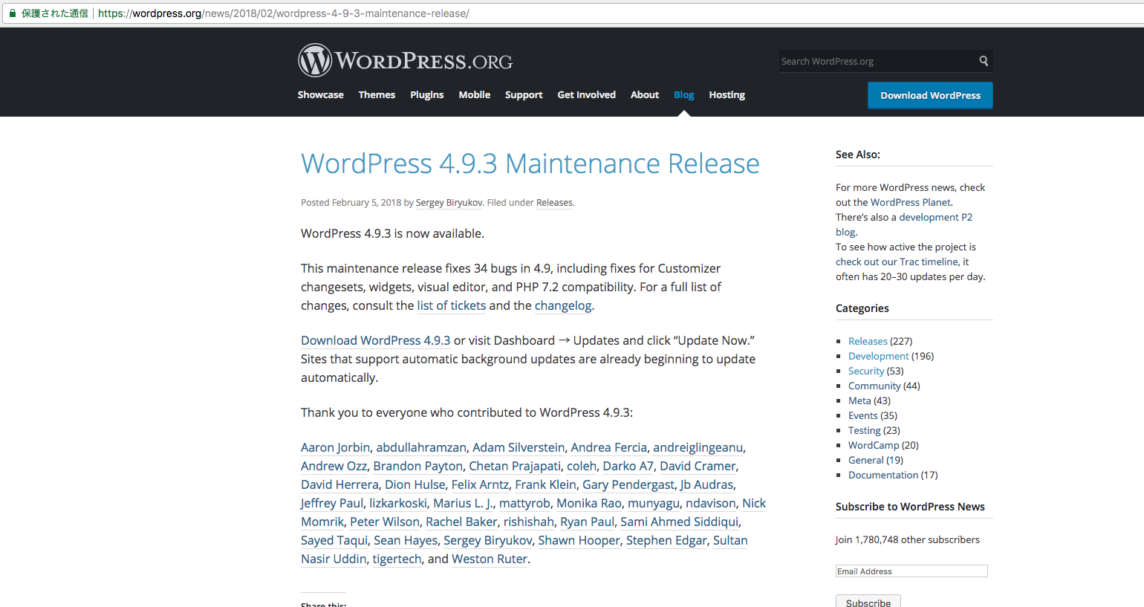Open contributor Gary Pendergast's profile

(628, 484)
